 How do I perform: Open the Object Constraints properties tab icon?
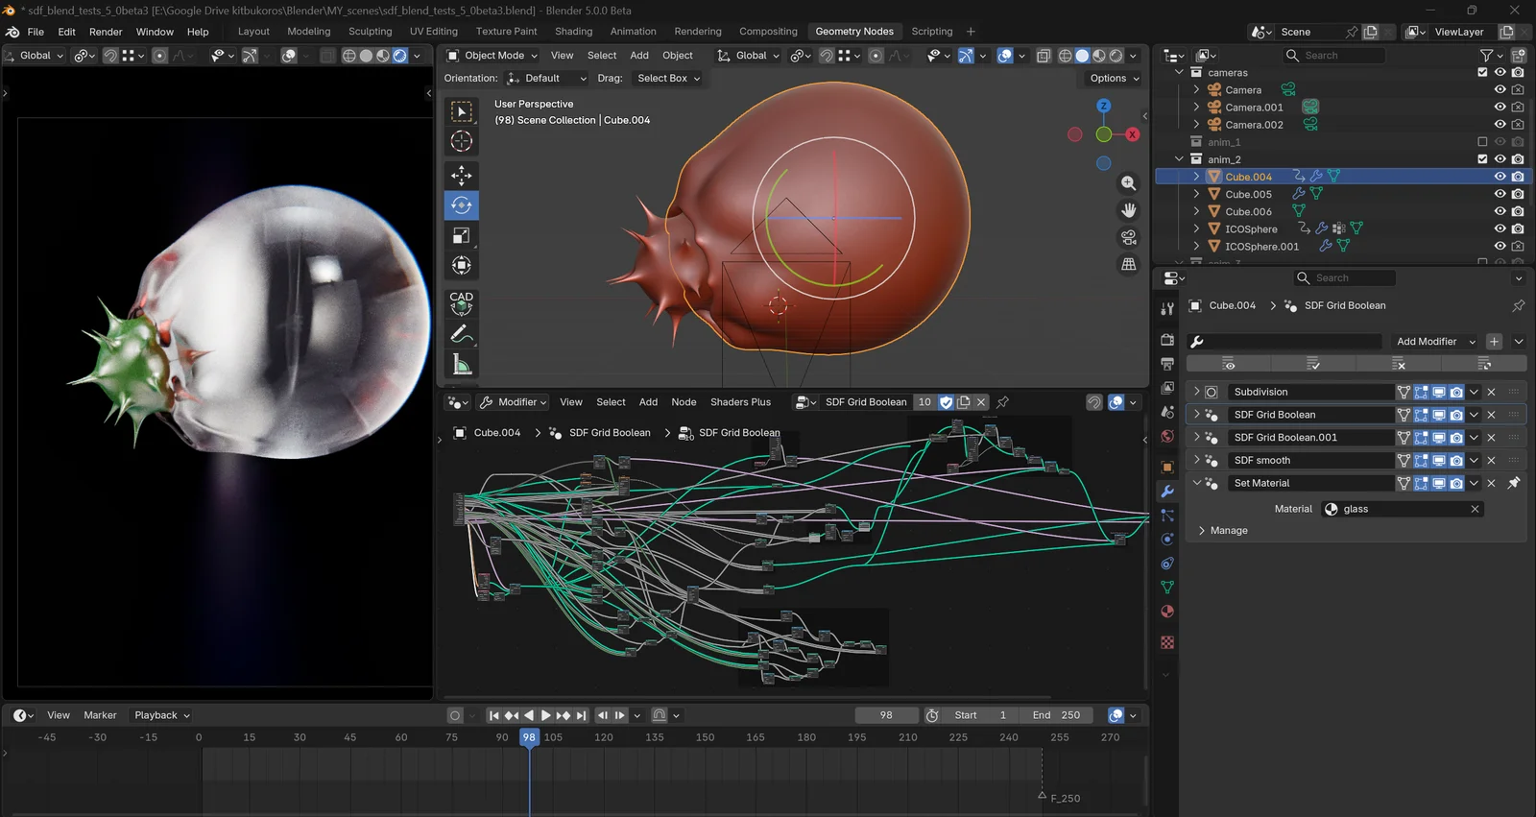(x=1167, y=564)
